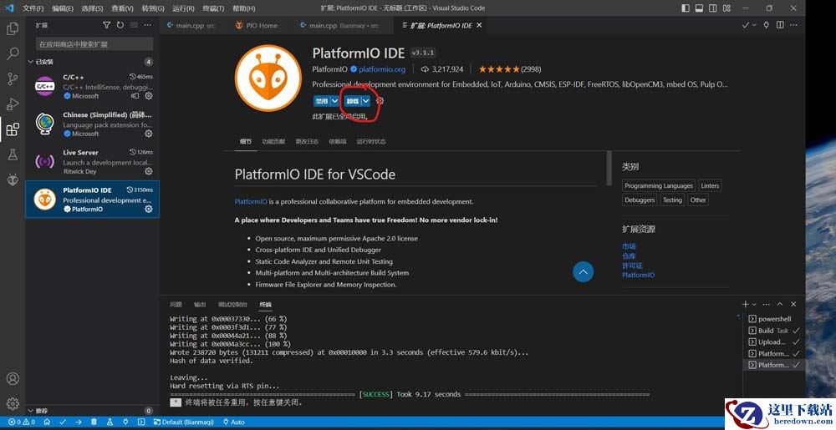Click the Disable (禁用) button
Image resolution: width=836 pixels, height=430 pixels.
coord(322,100)
